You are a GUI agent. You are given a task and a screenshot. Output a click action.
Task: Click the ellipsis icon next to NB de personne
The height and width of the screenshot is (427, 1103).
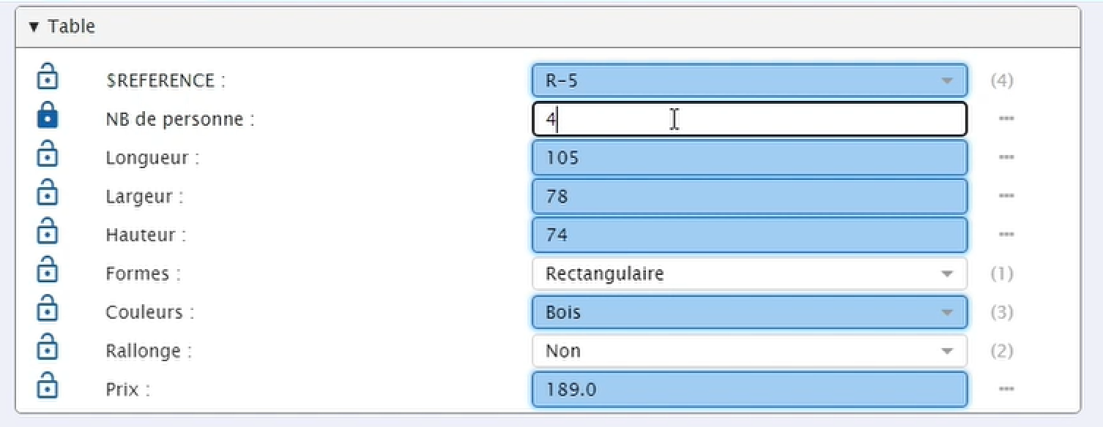pyautogui.click(x=1006, y=118)
